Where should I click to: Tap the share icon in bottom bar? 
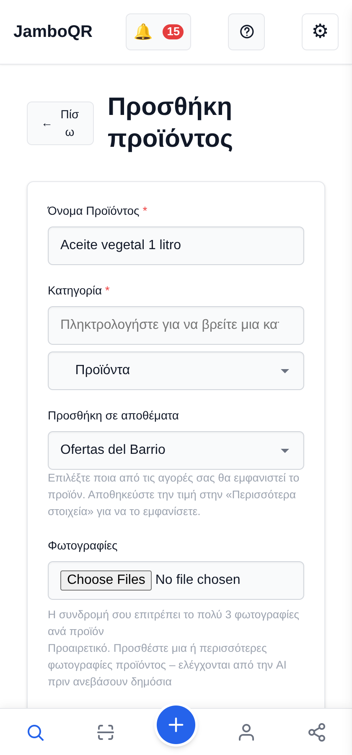pos(317,732)
